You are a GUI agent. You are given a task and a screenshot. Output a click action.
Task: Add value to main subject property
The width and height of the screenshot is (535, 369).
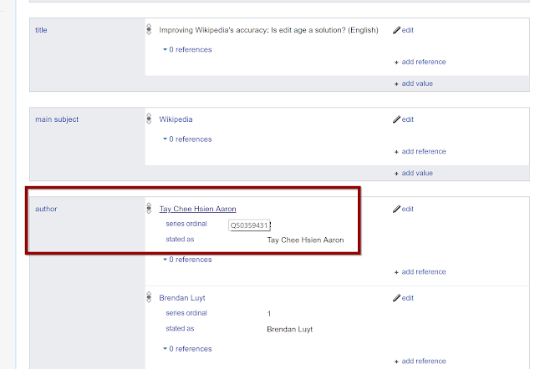(414, 173)
